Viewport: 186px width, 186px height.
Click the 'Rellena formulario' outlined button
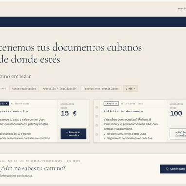(x=178, y=134)
